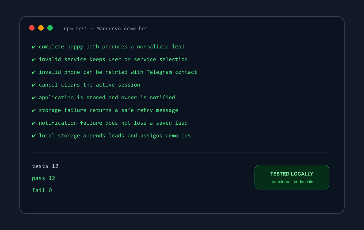Click the green maximize window dot
This screenshot has height=230, width=364.
pyautogui.click(x=50, y=28)
